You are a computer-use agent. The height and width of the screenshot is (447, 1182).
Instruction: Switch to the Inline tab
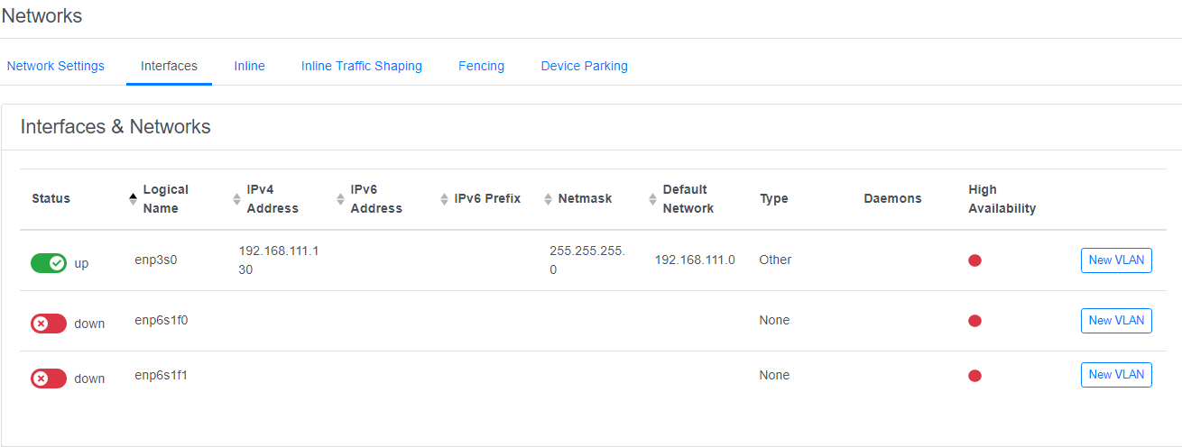[x=249, y=66]
